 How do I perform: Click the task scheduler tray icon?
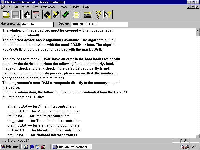(x=182, y=147)
